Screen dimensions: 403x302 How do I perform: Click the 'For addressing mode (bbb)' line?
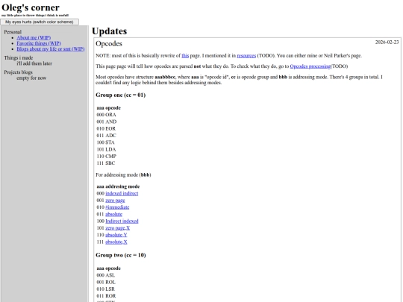coord(123,175)
